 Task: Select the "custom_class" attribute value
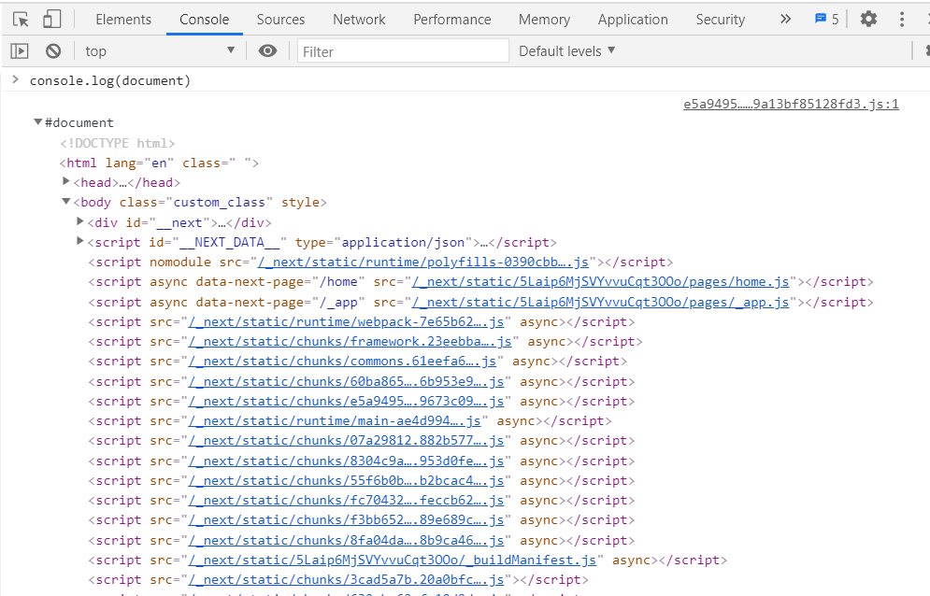pyautogui.click(x=219, y=202)
